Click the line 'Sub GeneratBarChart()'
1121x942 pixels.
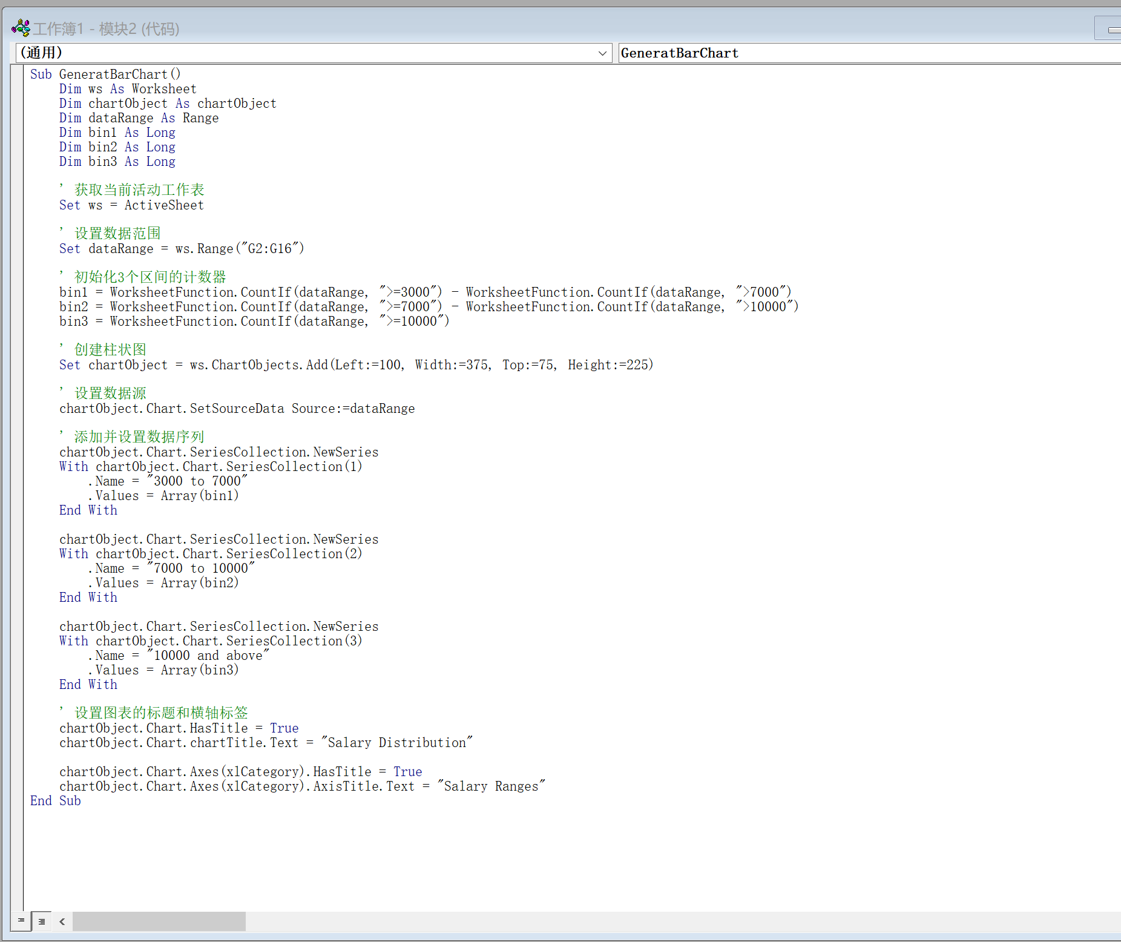[x=105, y=74]
